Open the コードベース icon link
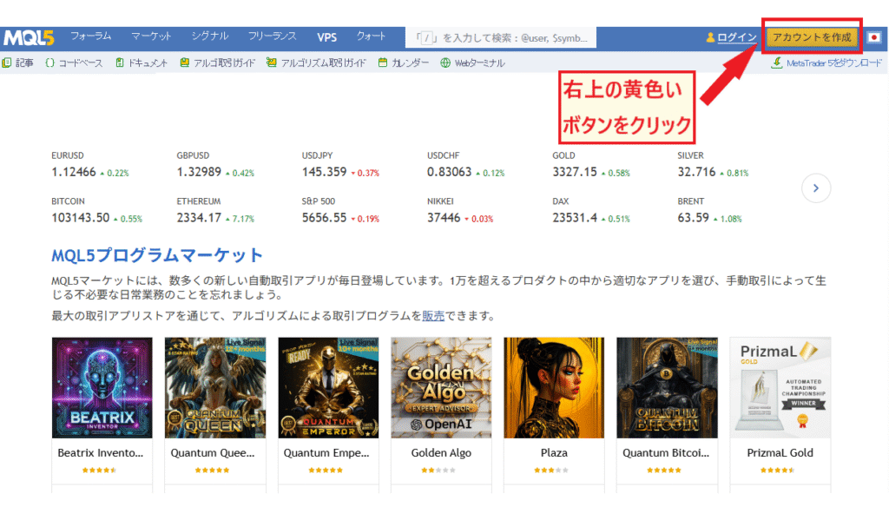Screen dimensions: 889x520 pyautogui.click(x=75, y=63)
